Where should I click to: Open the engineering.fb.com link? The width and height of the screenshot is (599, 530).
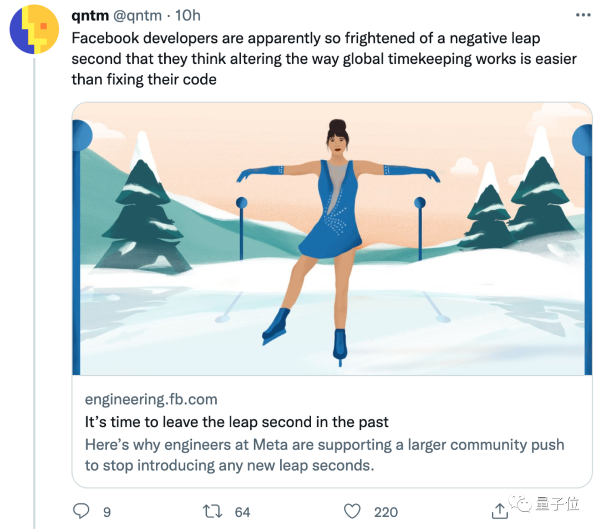pos(151,399)
